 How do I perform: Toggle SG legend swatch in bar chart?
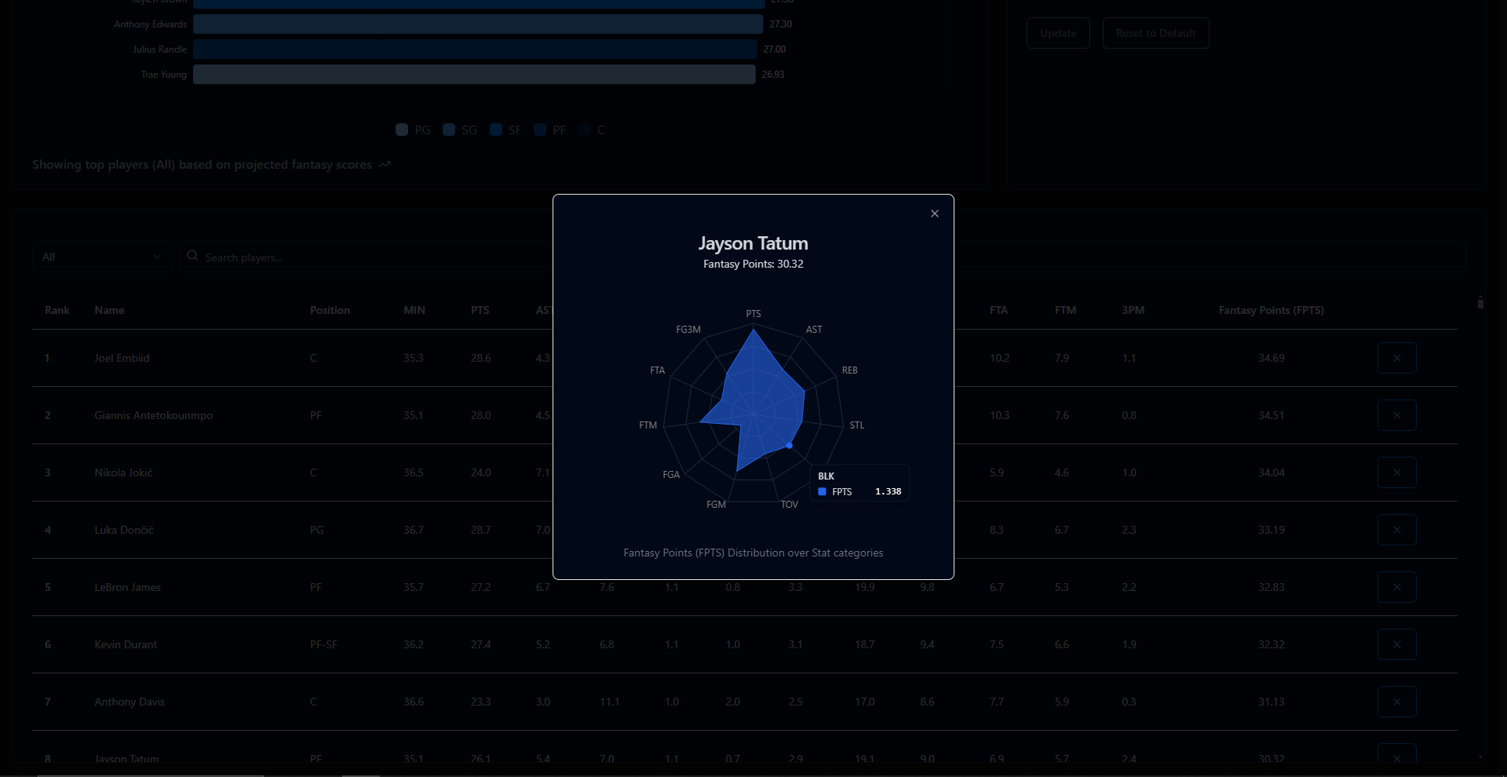[x=449, y=129]
